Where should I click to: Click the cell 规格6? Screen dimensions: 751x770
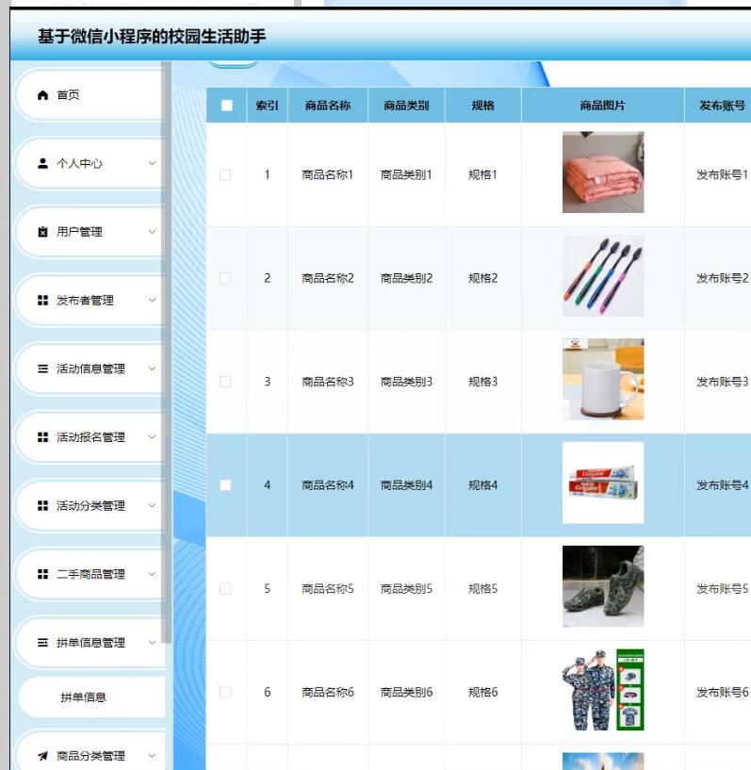click(x=483, y=693)
